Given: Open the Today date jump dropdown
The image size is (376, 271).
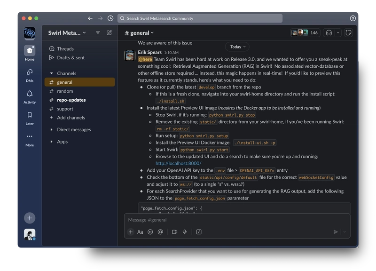Looking at the screenshot, I should click(237, 47).
